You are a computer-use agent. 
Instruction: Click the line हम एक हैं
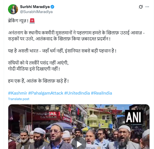pos(38,81)
